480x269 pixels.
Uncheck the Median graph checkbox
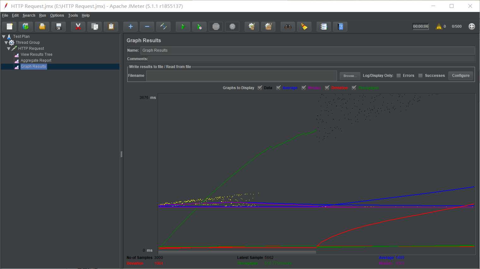pyautogui.click(x=304, y=88)
